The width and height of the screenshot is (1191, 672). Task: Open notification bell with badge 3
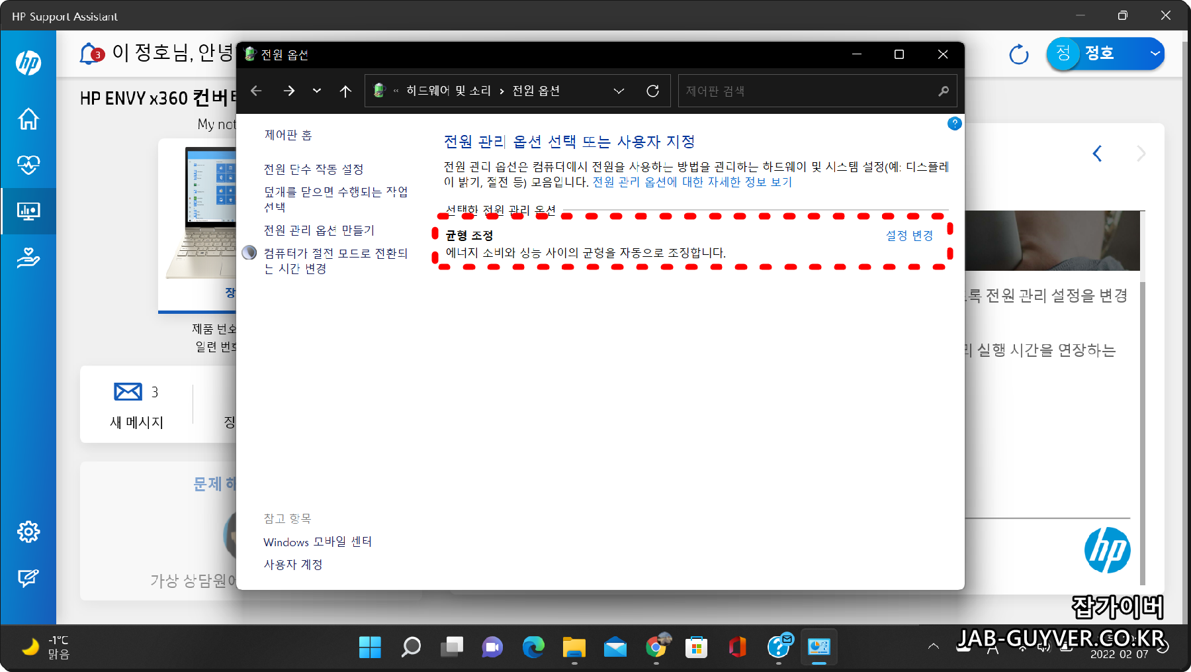pyautogui.click(x=91, y=54)
